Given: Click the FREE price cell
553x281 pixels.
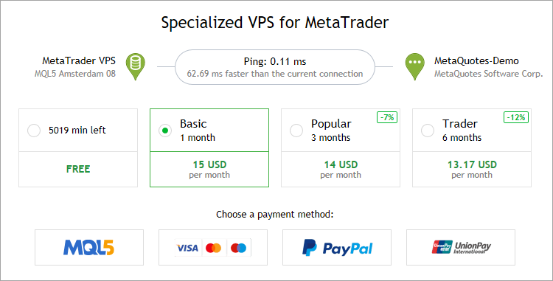Looking at the screenshot, I should 78,169.
